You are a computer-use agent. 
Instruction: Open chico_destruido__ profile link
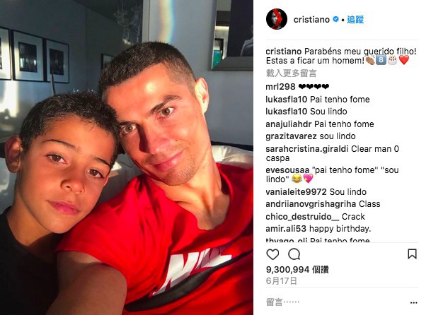[x=302, y=217]
